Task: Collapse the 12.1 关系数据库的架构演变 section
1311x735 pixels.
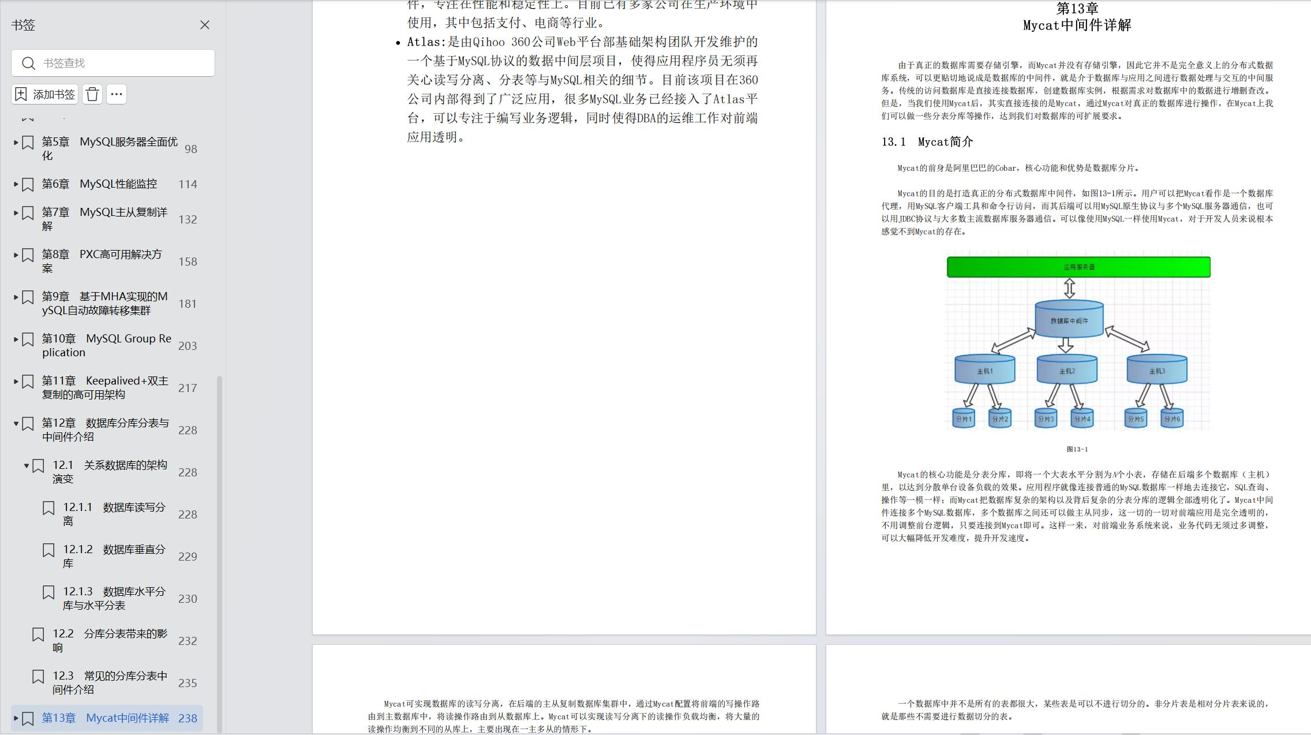Action: point(27,465)
